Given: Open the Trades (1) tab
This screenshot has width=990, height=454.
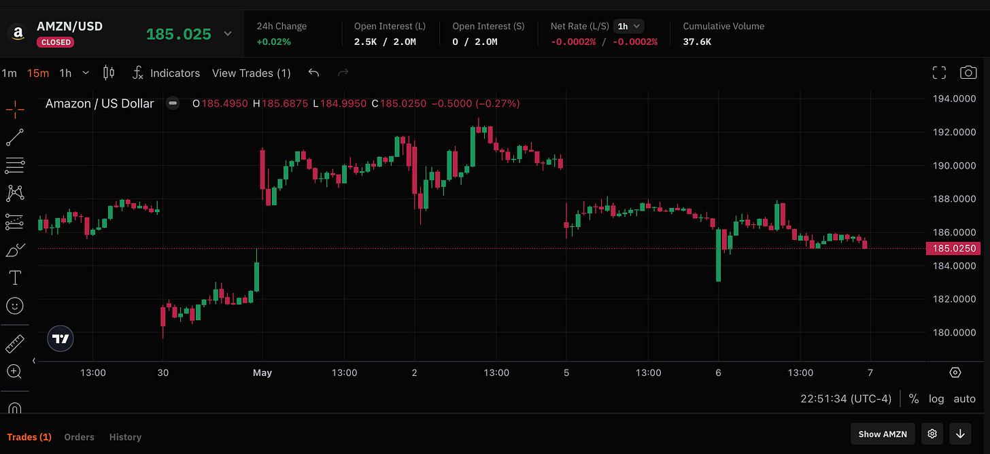Looking at the screenshot, I should [x=29, y=437].
